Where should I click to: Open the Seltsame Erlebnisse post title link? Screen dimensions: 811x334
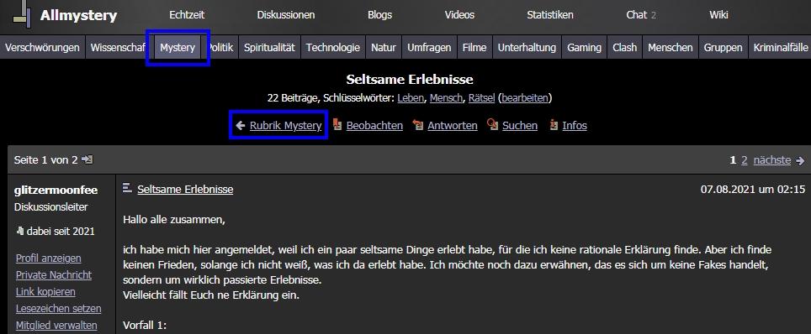pyautogui.click(x=185, y=190)
